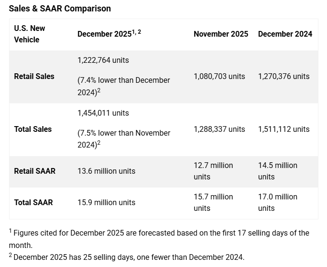Screen dimensions: 327x267
Task: Select the 13.6 million units cell
Action: click(106, 171)
